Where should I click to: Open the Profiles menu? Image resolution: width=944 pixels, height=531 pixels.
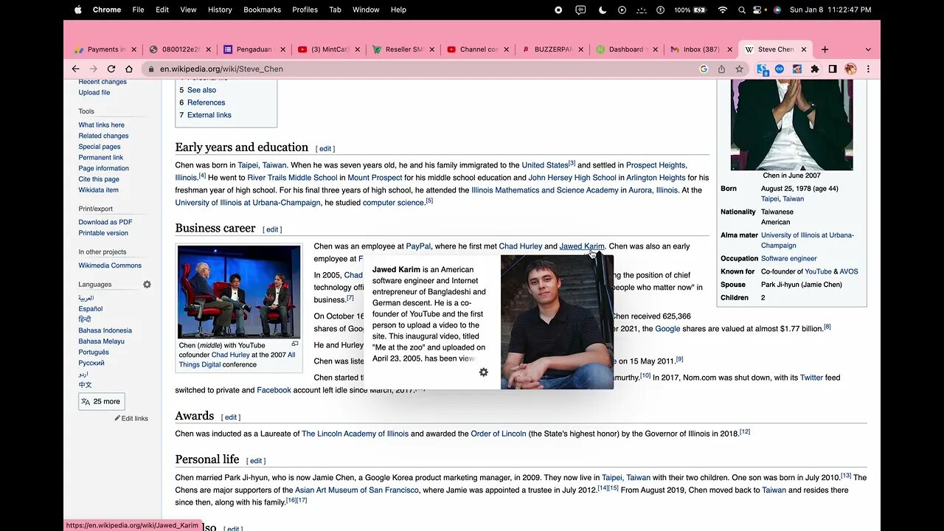[305, 10]
